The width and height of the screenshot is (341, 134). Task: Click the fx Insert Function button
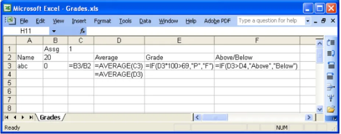click(x=82, y=31)
